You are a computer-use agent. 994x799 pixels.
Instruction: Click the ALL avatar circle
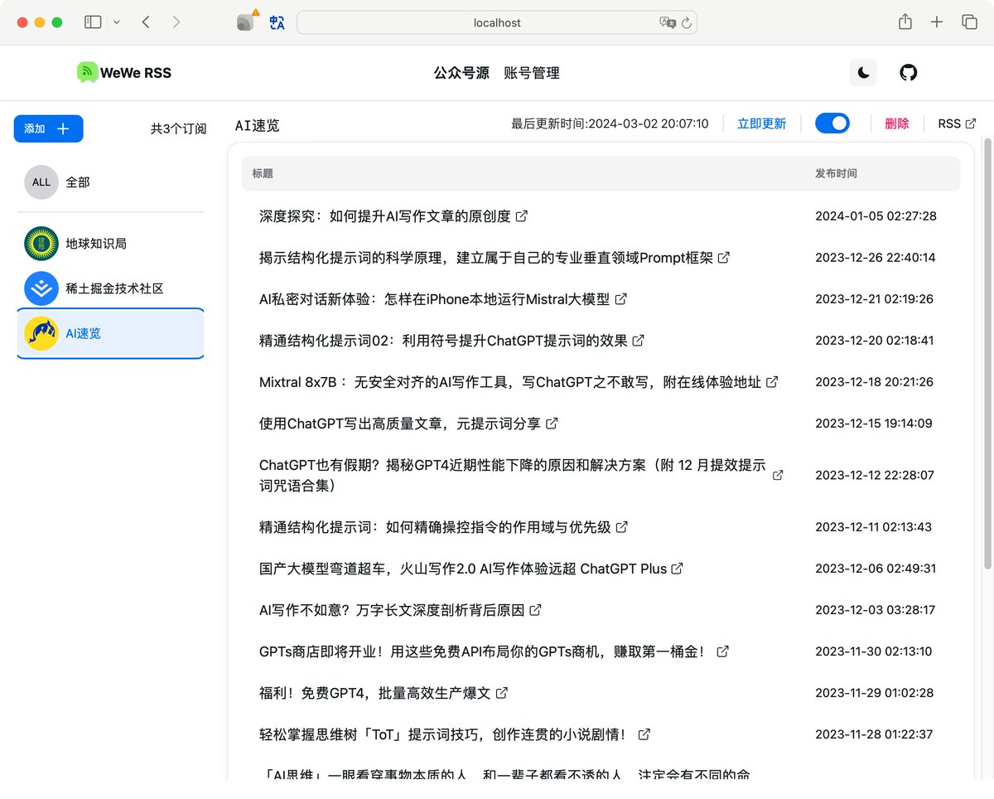pyautogui.click(x=41, y=182)
